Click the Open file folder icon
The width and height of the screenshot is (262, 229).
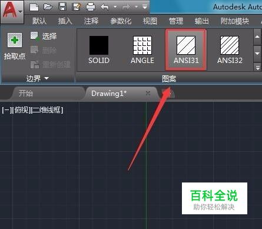pyautogui.click(x=48, y=7)
